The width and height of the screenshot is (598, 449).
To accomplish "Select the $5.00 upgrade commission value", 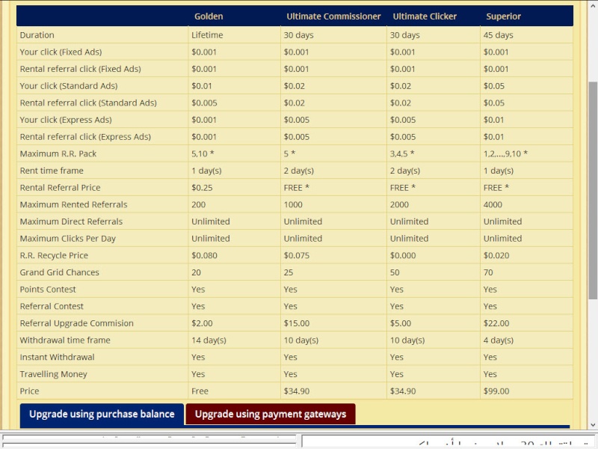I will coord(401,323).
